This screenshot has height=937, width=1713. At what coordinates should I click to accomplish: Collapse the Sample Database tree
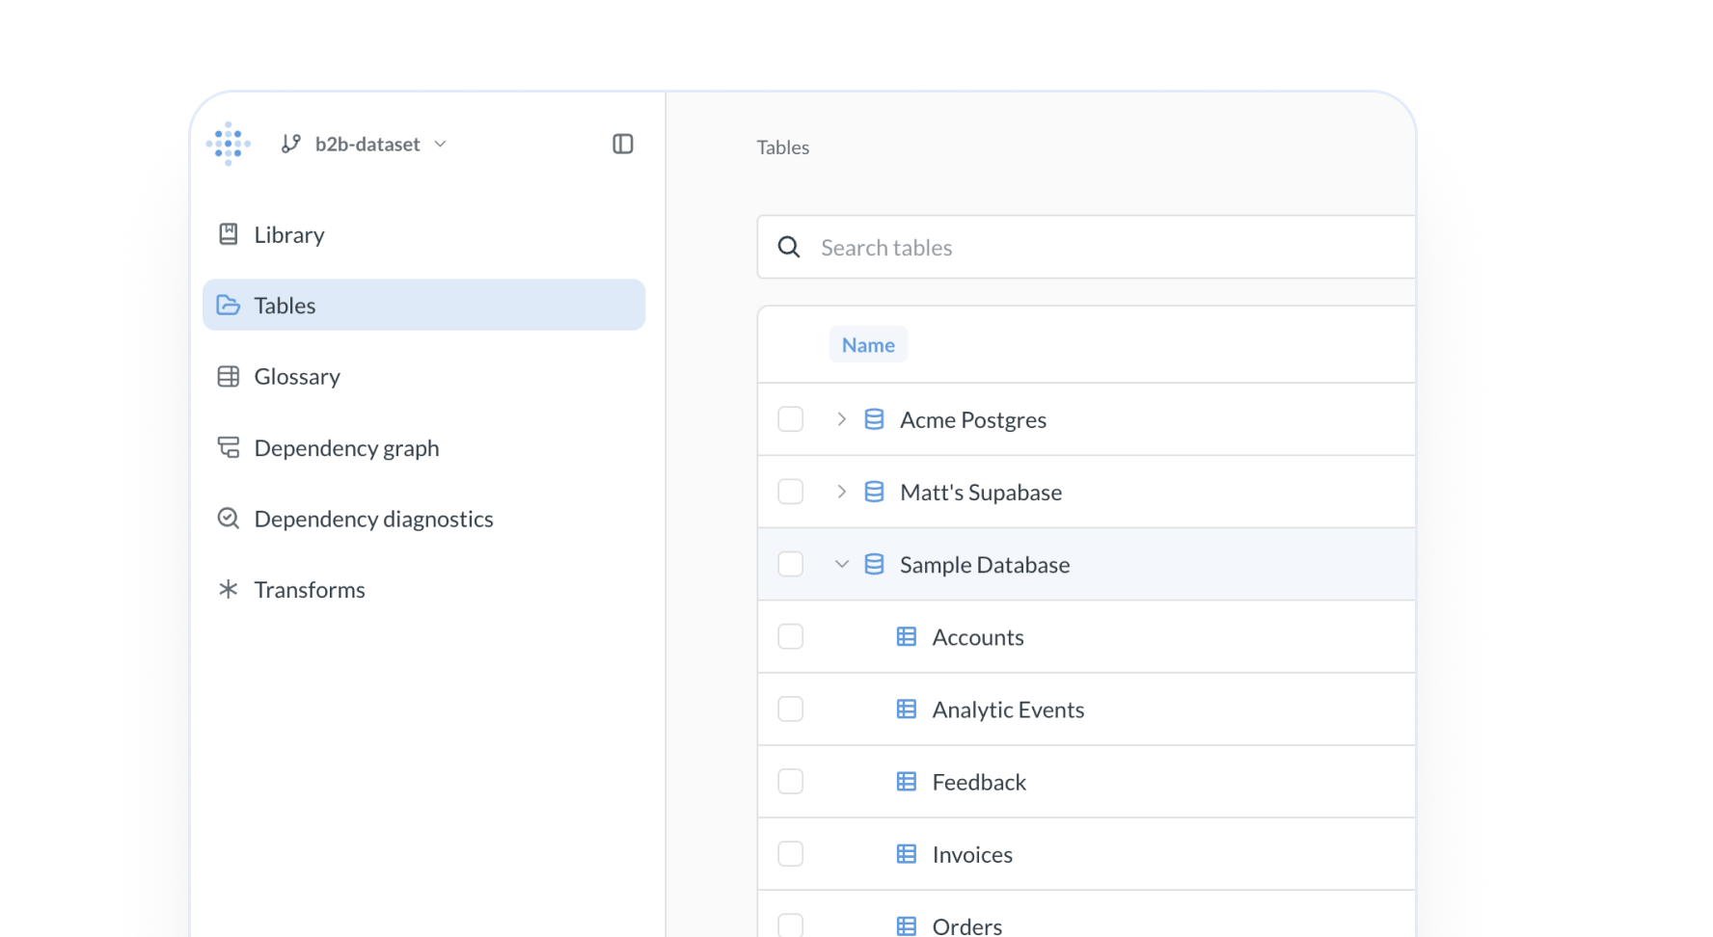[x=841, y=564]
